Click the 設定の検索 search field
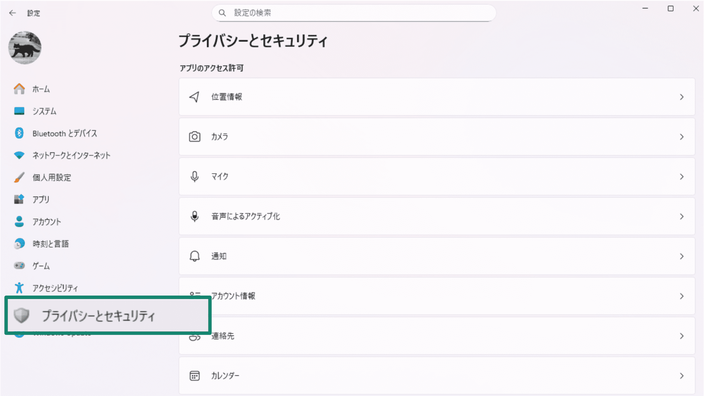 tap(354, 13)
